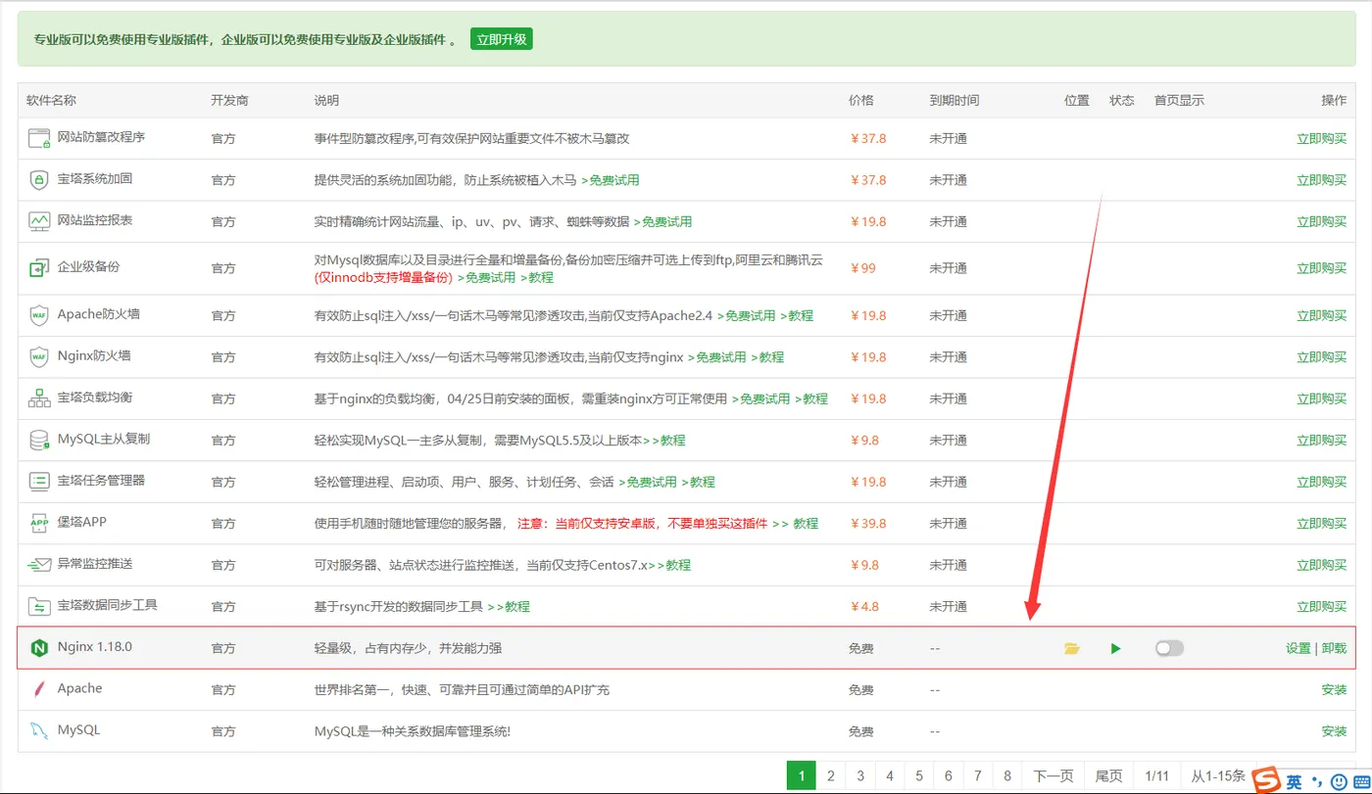Open the Nginx install folder icon
Screen dimensions: 1372x794
point(1071,648)
